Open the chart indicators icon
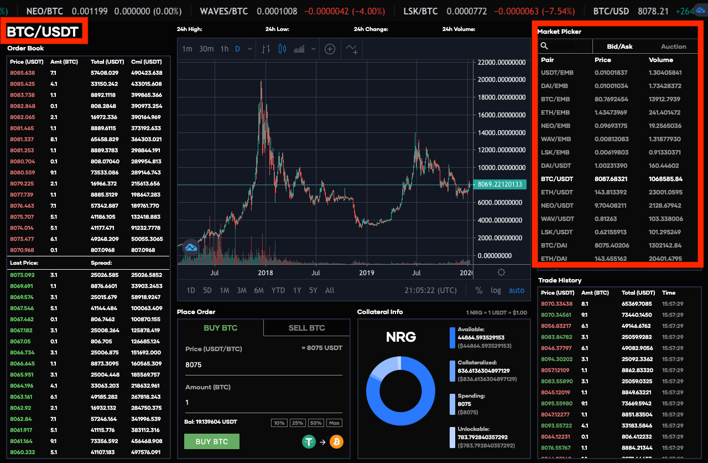Image resolution: width=708 pixels, height=463 pixels. [x=352, y=49]
